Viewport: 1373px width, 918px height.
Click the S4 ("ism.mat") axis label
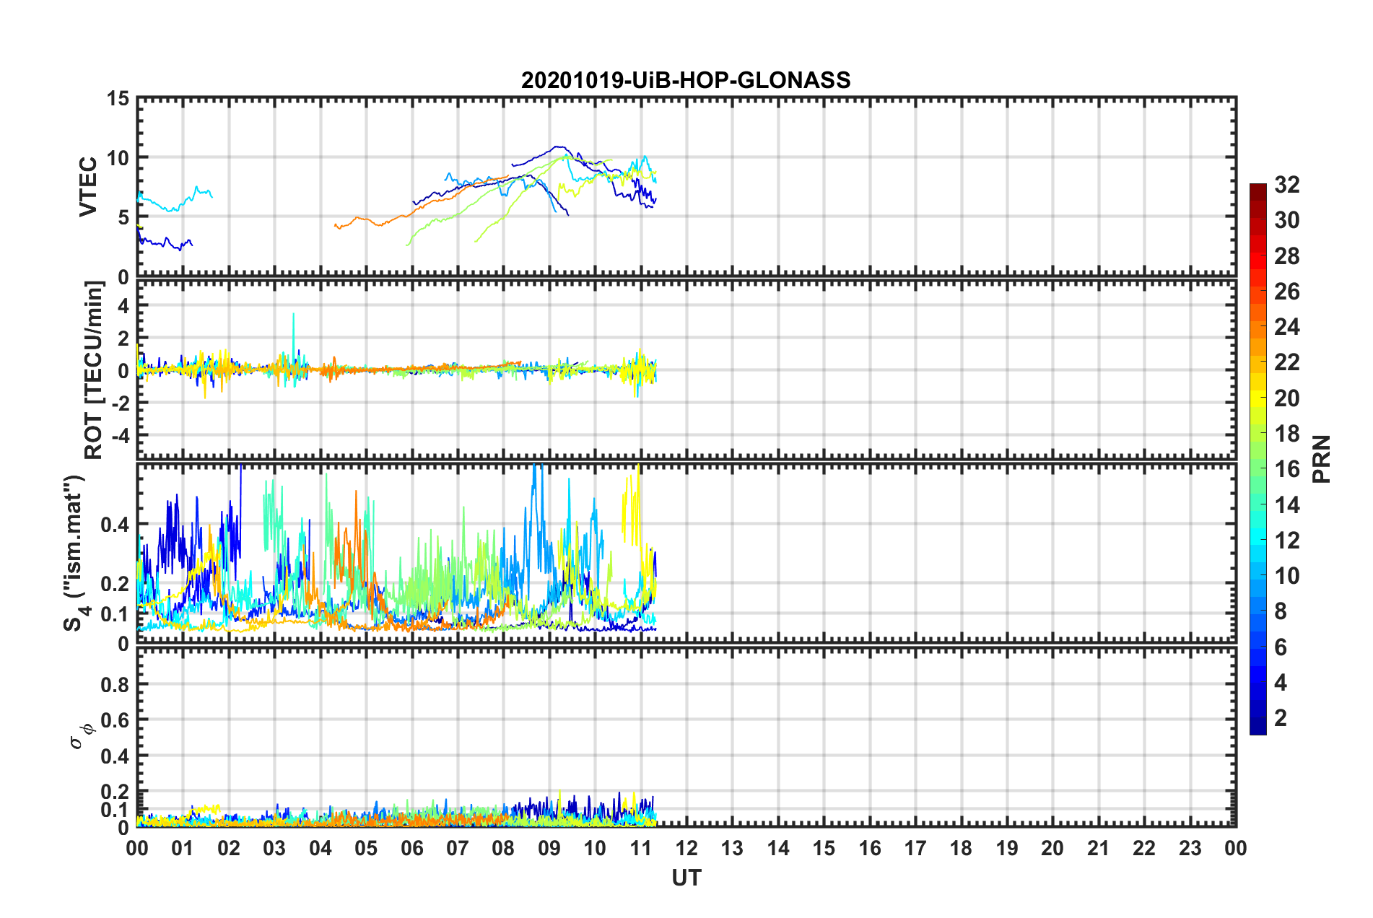75,553
